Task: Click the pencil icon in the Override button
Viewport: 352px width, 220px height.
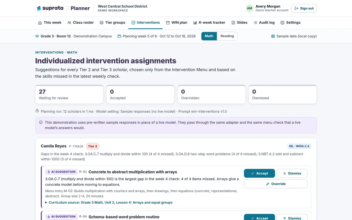Action: [268, 184]
